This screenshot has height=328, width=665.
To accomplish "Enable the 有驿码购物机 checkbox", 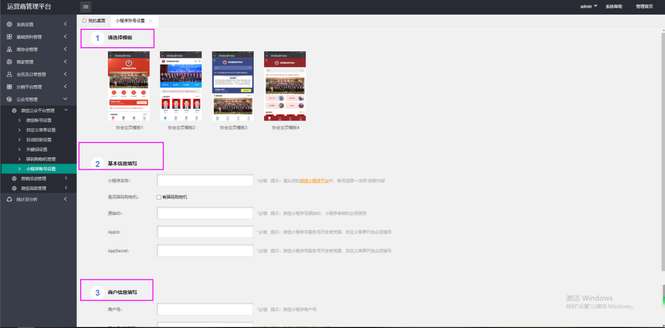I will (x=159, y=197).
